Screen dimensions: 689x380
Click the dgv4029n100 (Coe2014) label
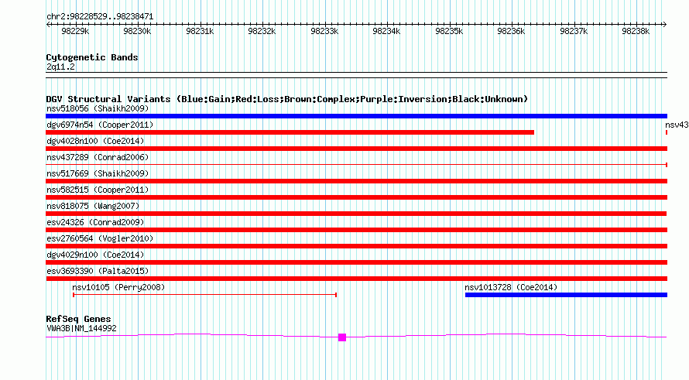95,255
